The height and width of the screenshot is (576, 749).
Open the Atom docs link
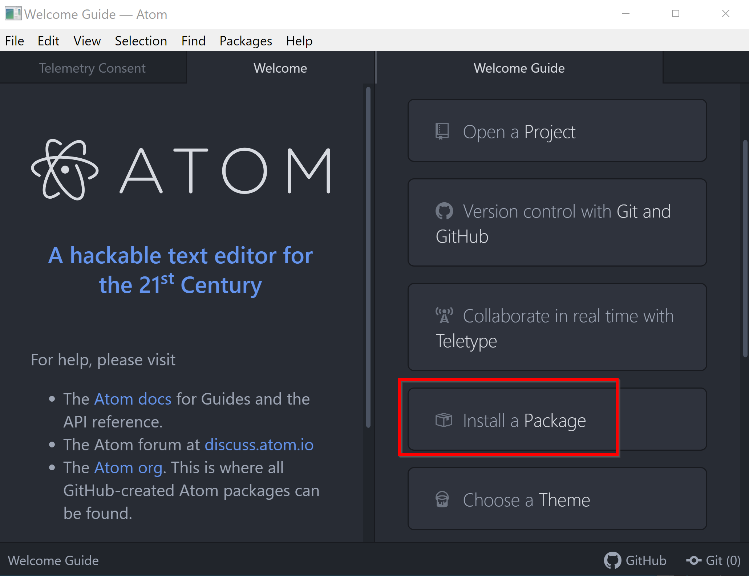click(x=133, y=399)
